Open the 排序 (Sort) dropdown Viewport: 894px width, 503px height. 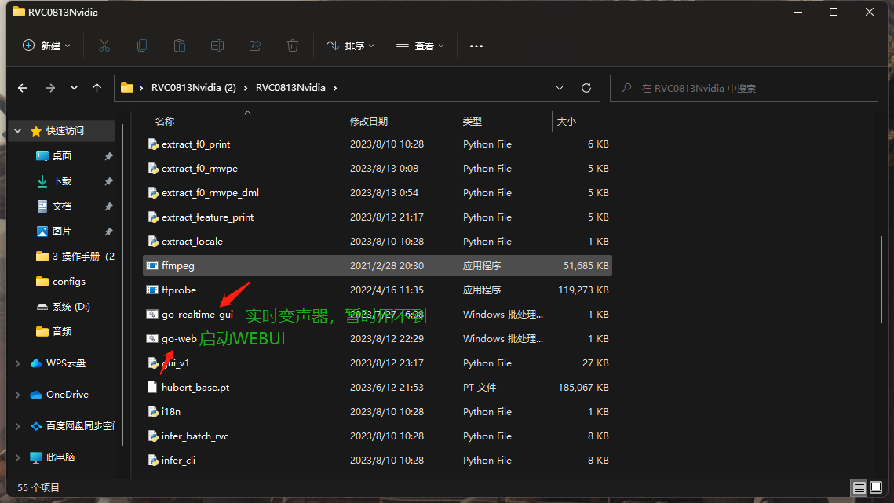[350, 46]
